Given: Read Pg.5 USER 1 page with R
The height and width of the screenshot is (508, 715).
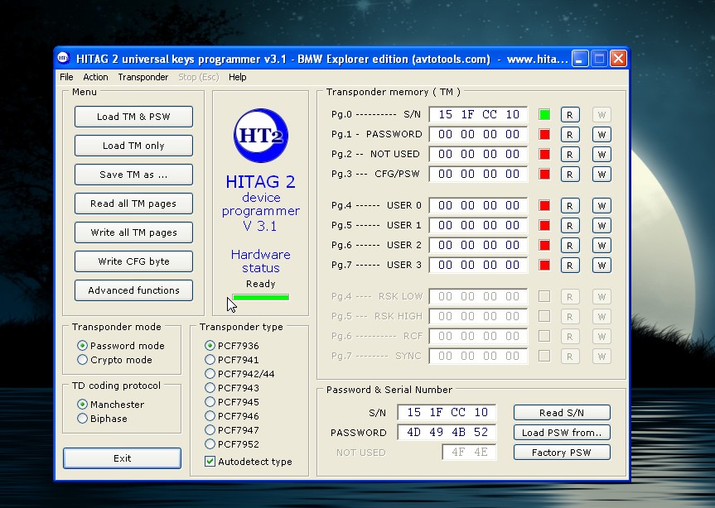Looking at the screenshot, I should pos(569,226).
